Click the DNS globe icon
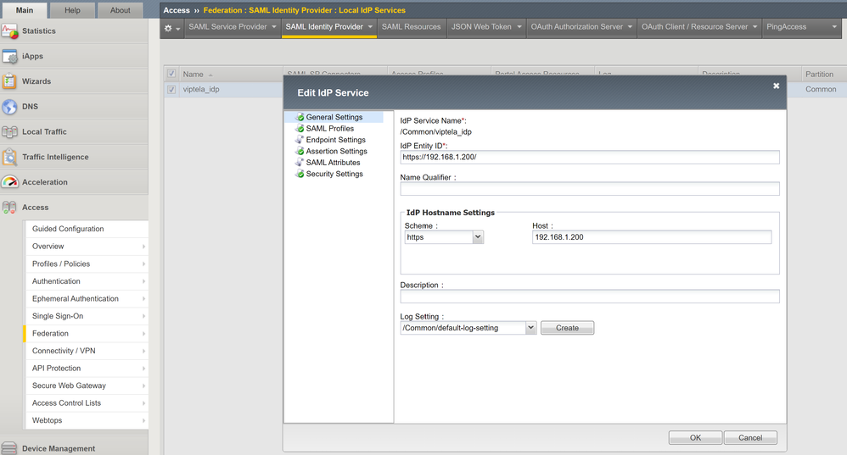Viewport: 847px width, 455px height. (10, 107)
